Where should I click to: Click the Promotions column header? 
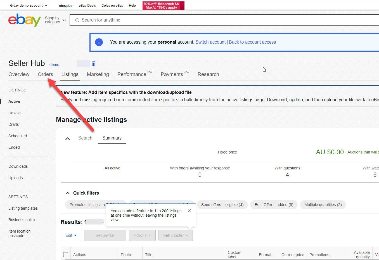pyautogui.click(x=319, y=255)
